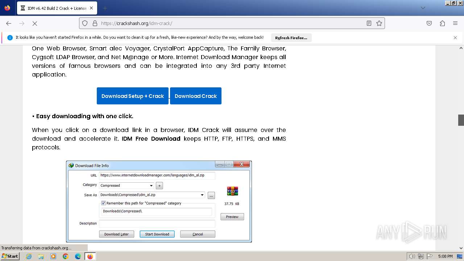This screenshot has height=261, width=464.
Task: Switch to the IDM v6.42 Build 2 Crack tab
Action: click(57, 8)
